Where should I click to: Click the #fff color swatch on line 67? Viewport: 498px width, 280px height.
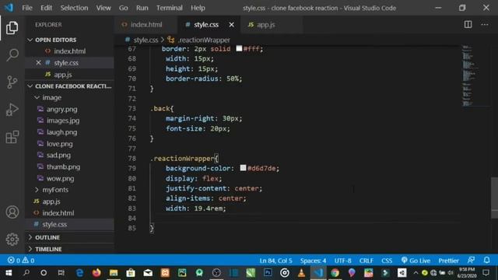(239, 48)
